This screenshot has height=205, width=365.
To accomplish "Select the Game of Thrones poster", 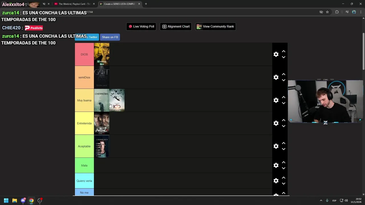I will click(102, 77).
